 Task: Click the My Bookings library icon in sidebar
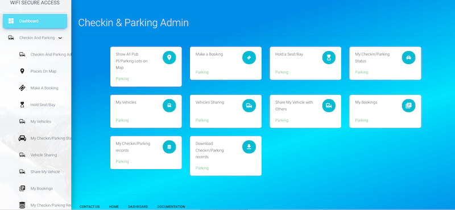(22, 188)
